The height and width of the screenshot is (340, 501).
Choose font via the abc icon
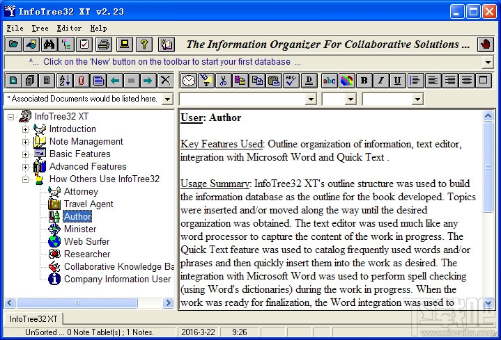tap(329, 81)
